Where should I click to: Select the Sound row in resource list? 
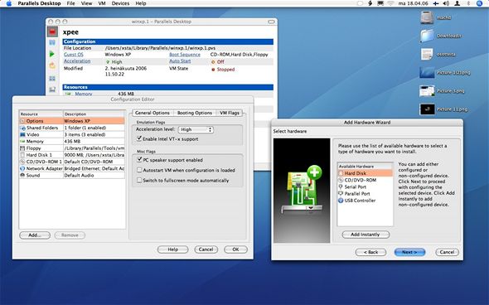72,176
